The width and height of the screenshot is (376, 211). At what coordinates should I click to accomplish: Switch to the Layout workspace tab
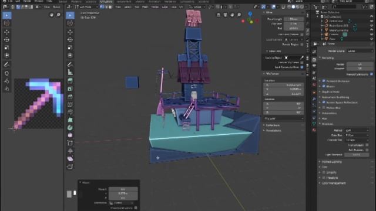[63, 1]
